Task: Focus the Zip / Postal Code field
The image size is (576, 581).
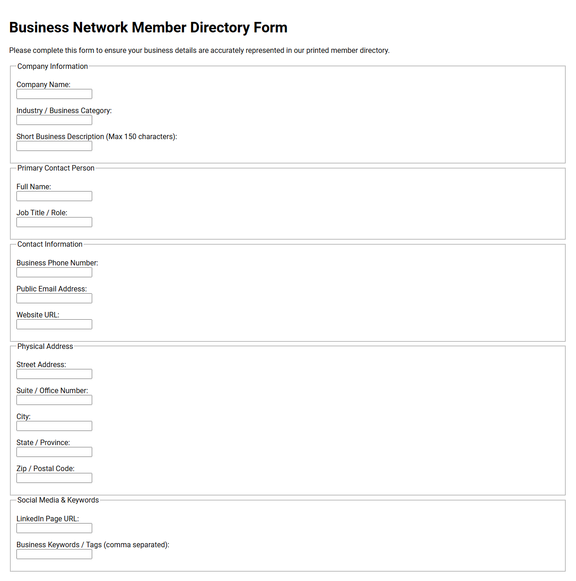Action: click(x=54, y=478)
